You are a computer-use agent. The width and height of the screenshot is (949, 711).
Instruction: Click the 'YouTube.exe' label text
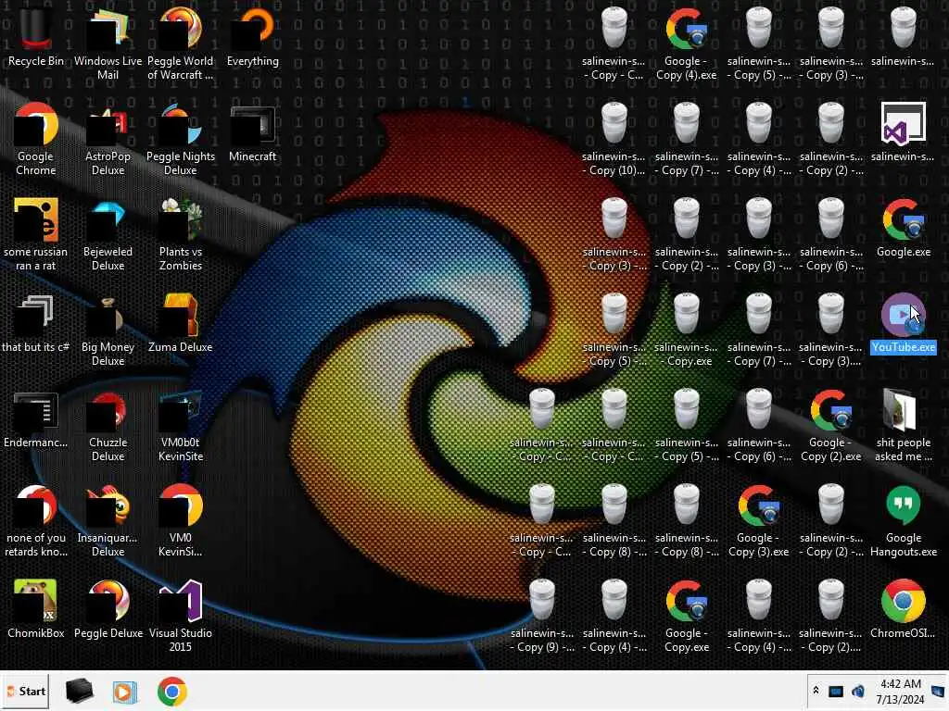click(x=904, y=347)
